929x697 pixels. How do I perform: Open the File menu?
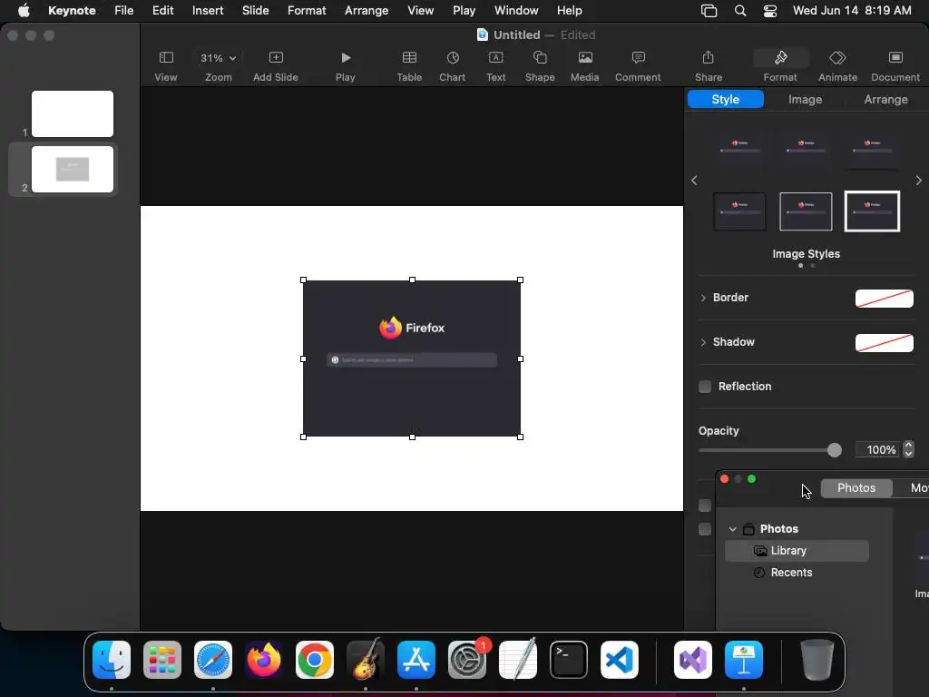pos(123,11)
